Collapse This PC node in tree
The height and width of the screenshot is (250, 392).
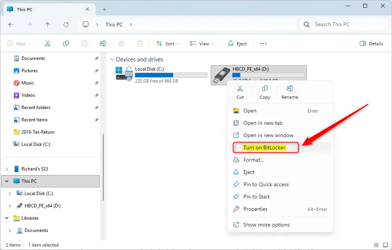(7, 181)
